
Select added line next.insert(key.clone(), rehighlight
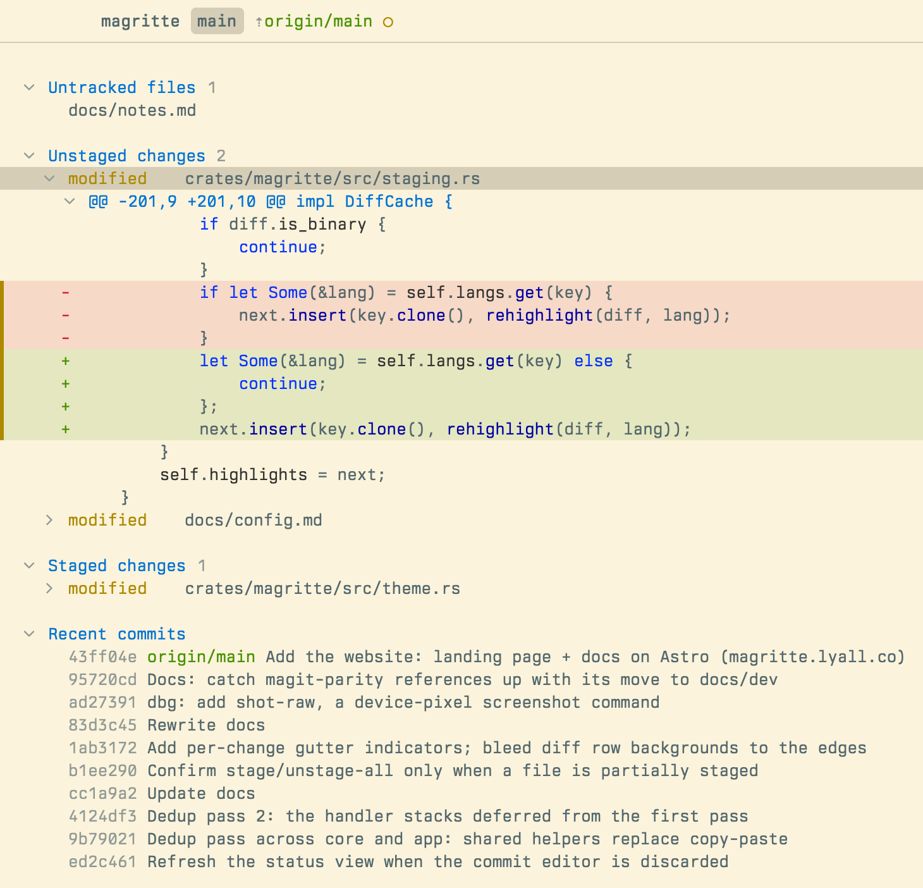(x=462, y=429)
